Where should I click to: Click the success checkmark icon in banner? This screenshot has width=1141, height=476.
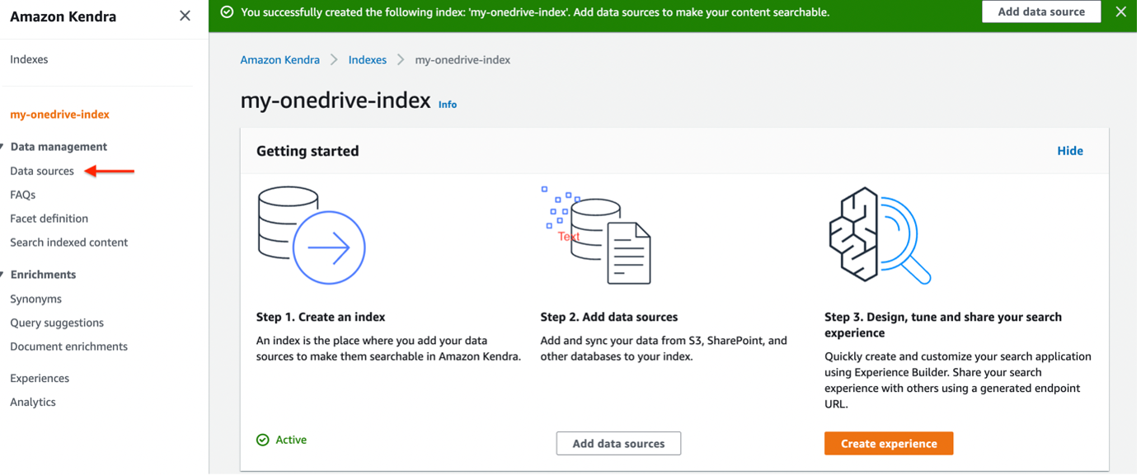(227, 12)
